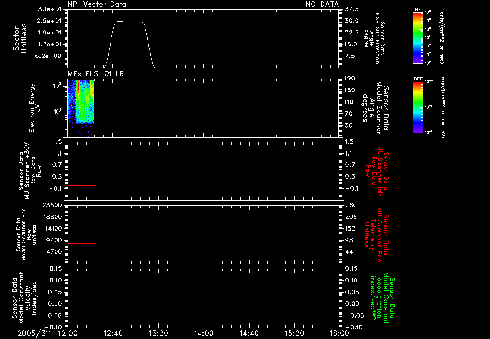Click the 'MEx ELS-01 LR' panel title
490x339 pixels.
coord(96,74)
